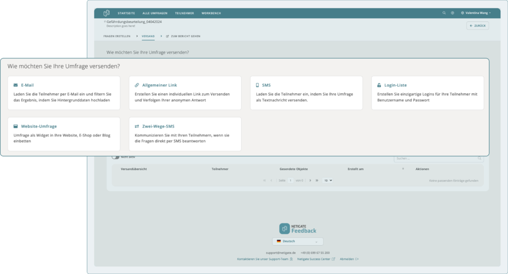Viewport: 508px width, 274px height.
Task: Click the Netigate Feedback footer logo
Action: point(298,229)
